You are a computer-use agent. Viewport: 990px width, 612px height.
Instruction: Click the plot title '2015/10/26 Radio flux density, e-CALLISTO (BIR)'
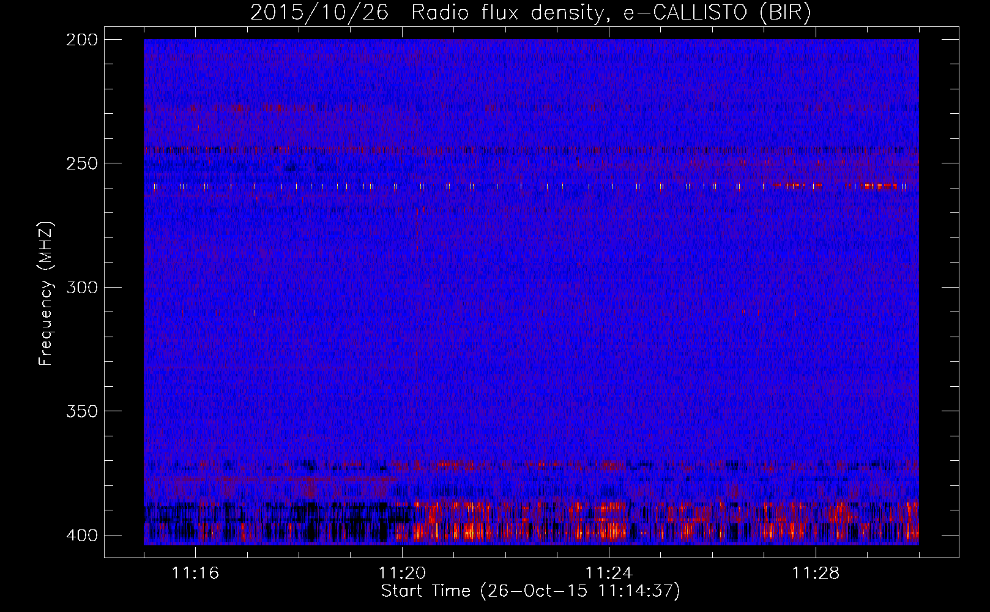(x=530, y=13)
